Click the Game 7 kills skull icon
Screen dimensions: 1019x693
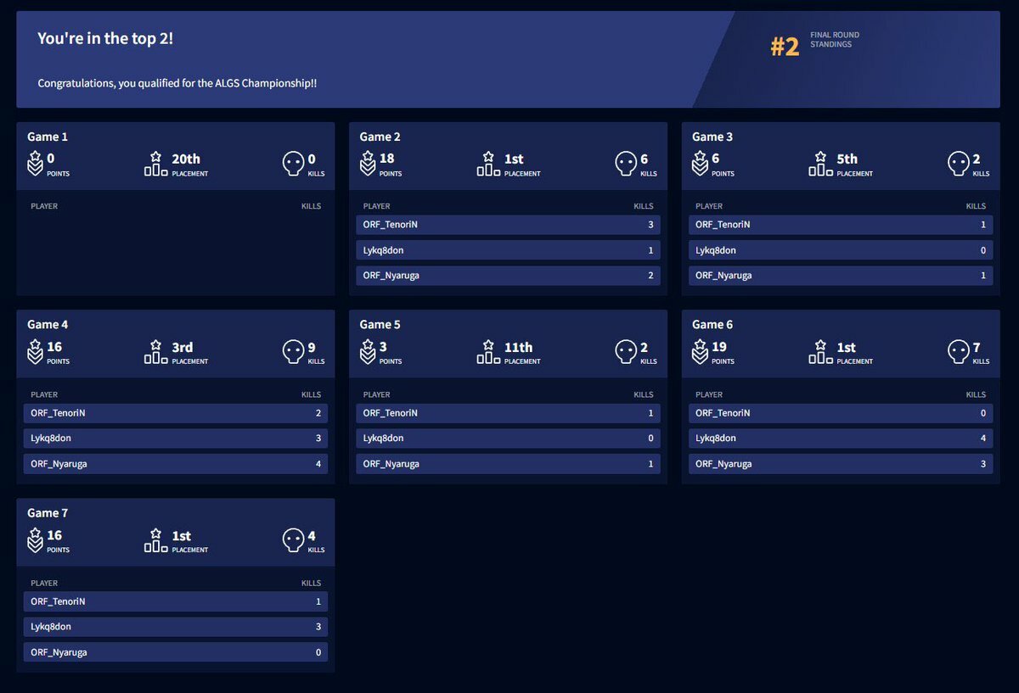coord(294,540)
